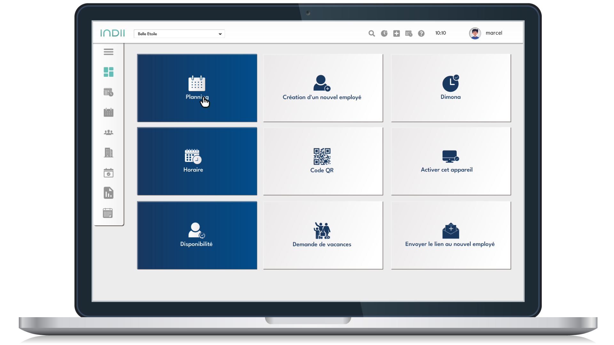Click the report document icon in sidebar
Viewport: 614px width, 345px height.
coord(108,193)
